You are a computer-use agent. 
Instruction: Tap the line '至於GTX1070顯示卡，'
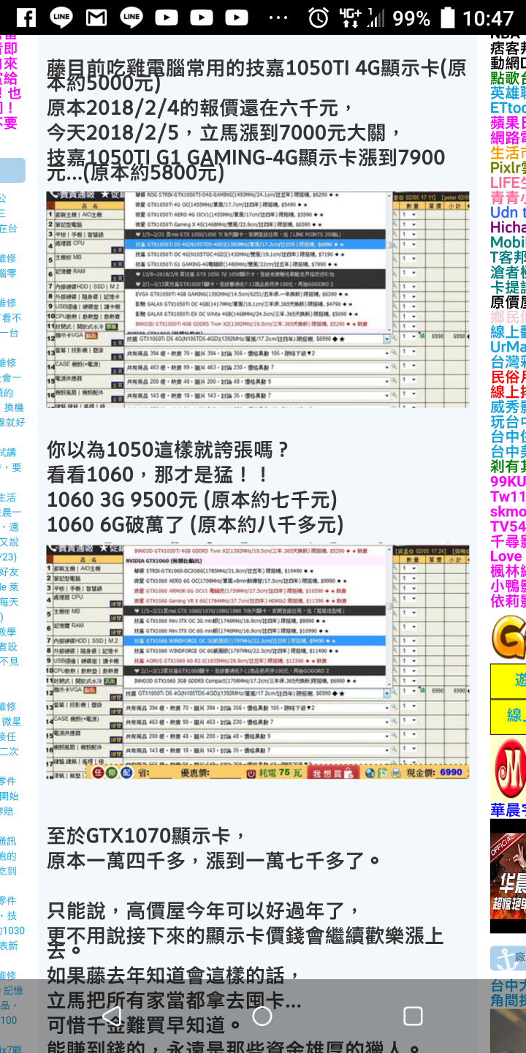point(147,835)
